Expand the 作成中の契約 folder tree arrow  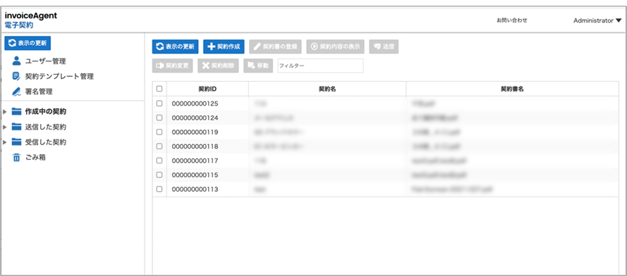tap(5, 112)
